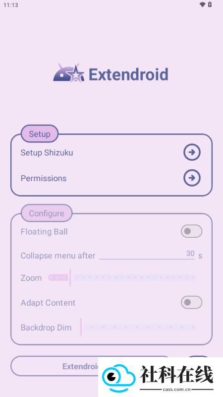Click the 社科在线 watermark text

click(177, 375)
